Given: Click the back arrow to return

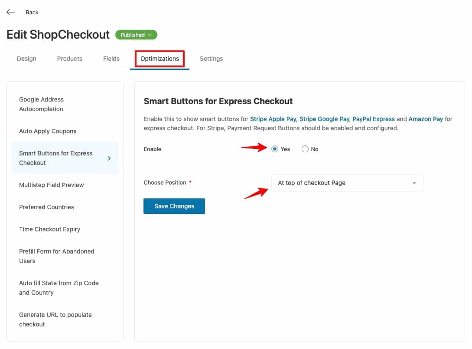Looking at the screenshot, I should [10, 12].
